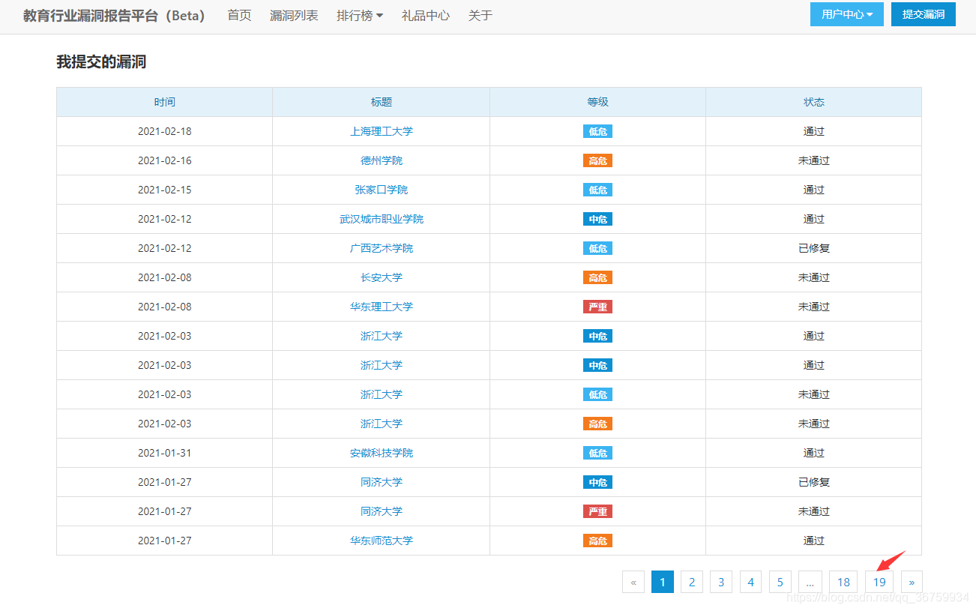Select current page 1 in pagination

(663, 582)
